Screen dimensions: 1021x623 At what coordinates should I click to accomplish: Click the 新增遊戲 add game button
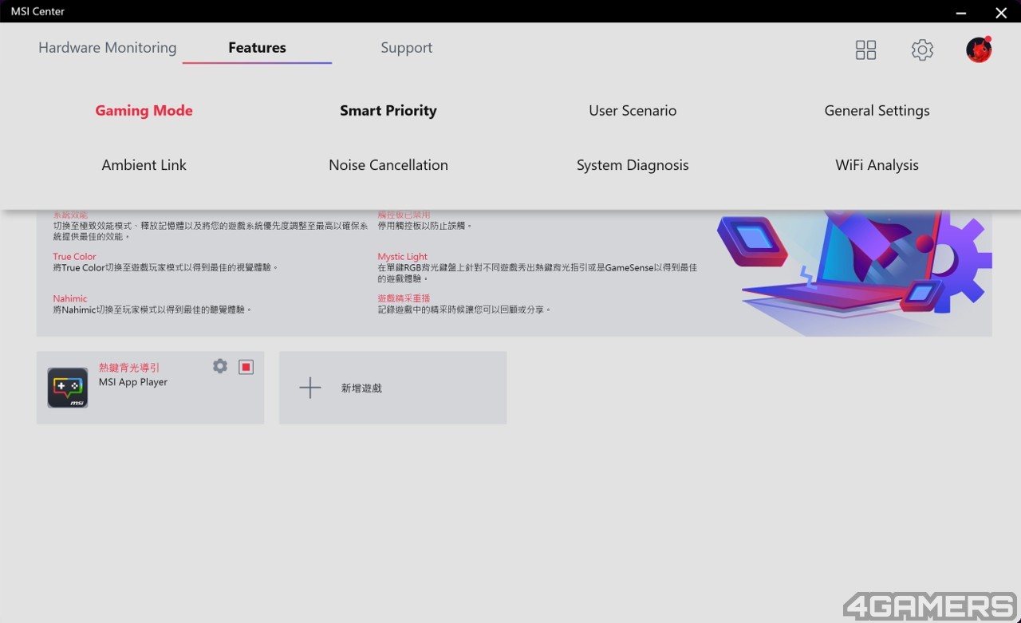click(x=392, y=388)
